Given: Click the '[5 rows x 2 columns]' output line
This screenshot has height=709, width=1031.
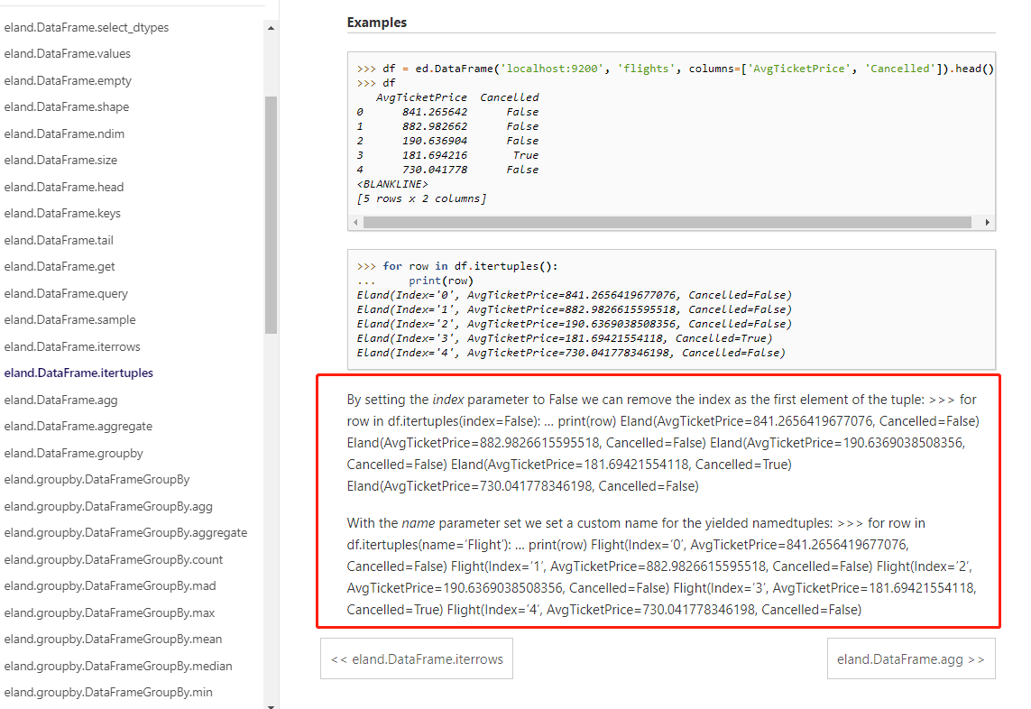Looking at the screenshot, I should click(421, 198).
